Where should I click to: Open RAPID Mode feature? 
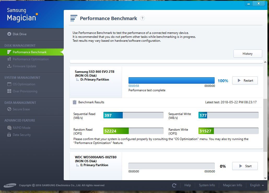tap(21, 128)
